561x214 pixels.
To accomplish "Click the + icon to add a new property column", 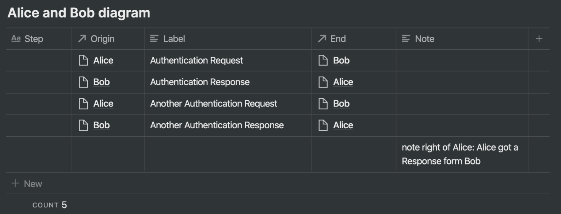I will [x=539, y=38].
